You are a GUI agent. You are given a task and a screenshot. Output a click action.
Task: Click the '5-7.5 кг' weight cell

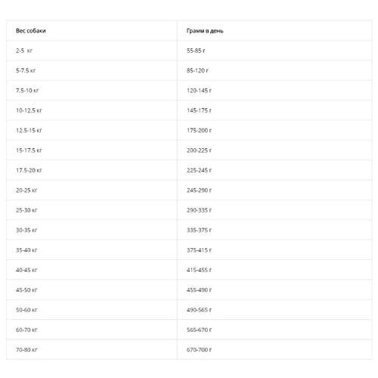click(91, 70)
